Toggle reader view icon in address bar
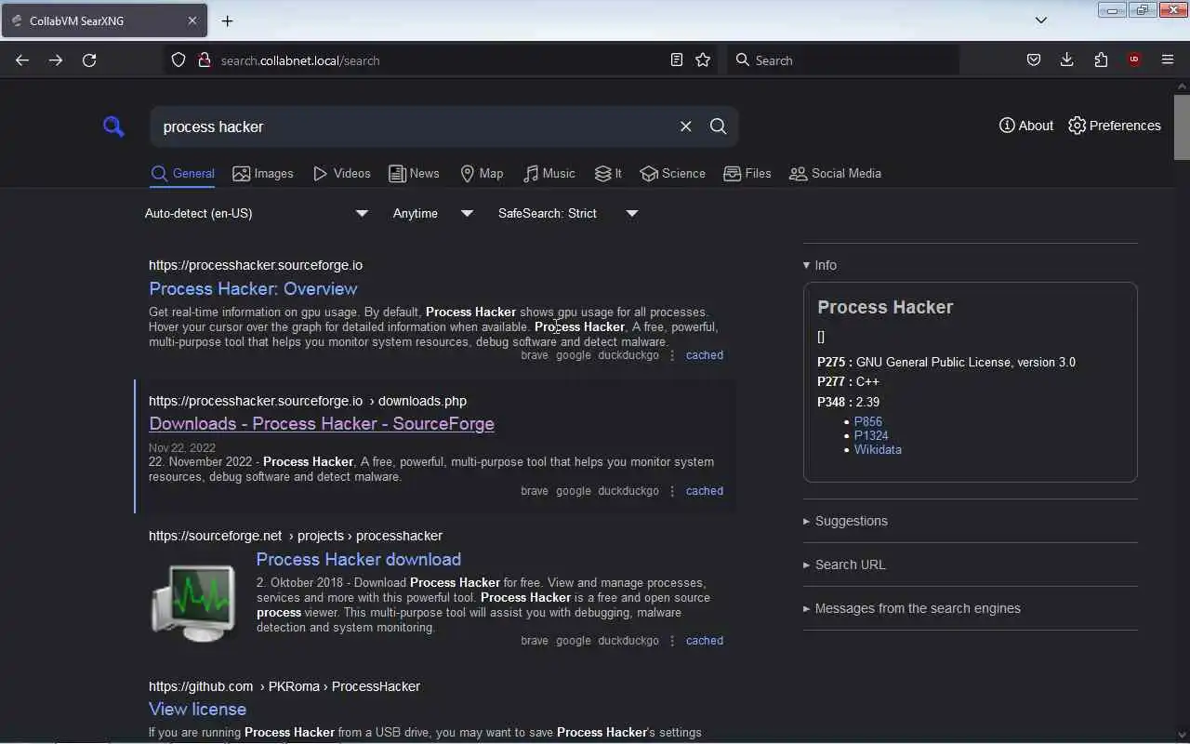Image resolution: width=1190 pixels, height=744 pixels. click(677, 60)
